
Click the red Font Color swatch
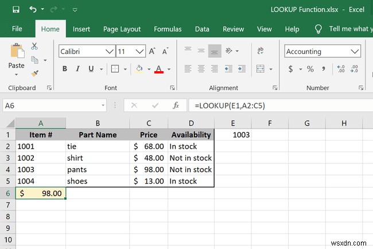tap(158, 69)
